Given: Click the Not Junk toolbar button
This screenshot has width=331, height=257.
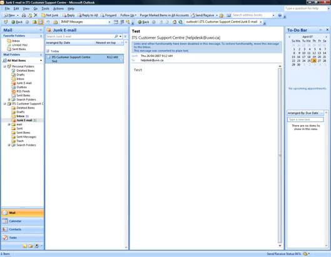Looking at the screenshot, I should [x=49, y=15].
